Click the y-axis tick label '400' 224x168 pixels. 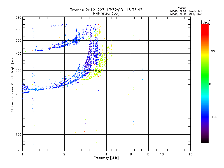click(x=18, y=53)
